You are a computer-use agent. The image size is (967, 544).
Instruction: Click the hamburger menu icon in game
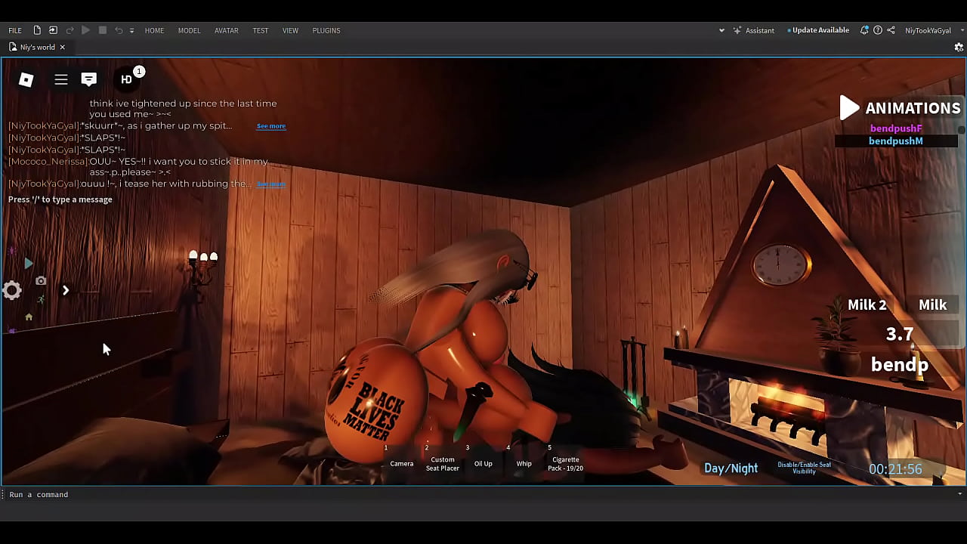coord(61,79)
